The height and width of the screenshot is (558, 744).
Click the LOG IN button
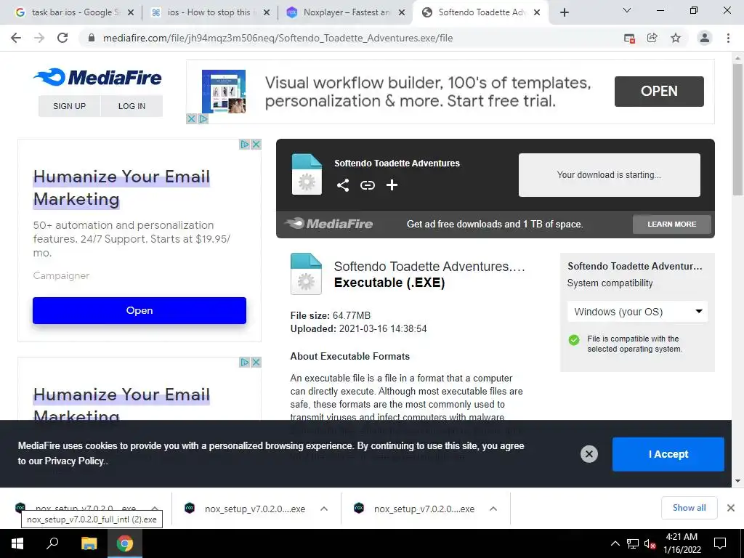pyautogui.click(x=132, y=106)
